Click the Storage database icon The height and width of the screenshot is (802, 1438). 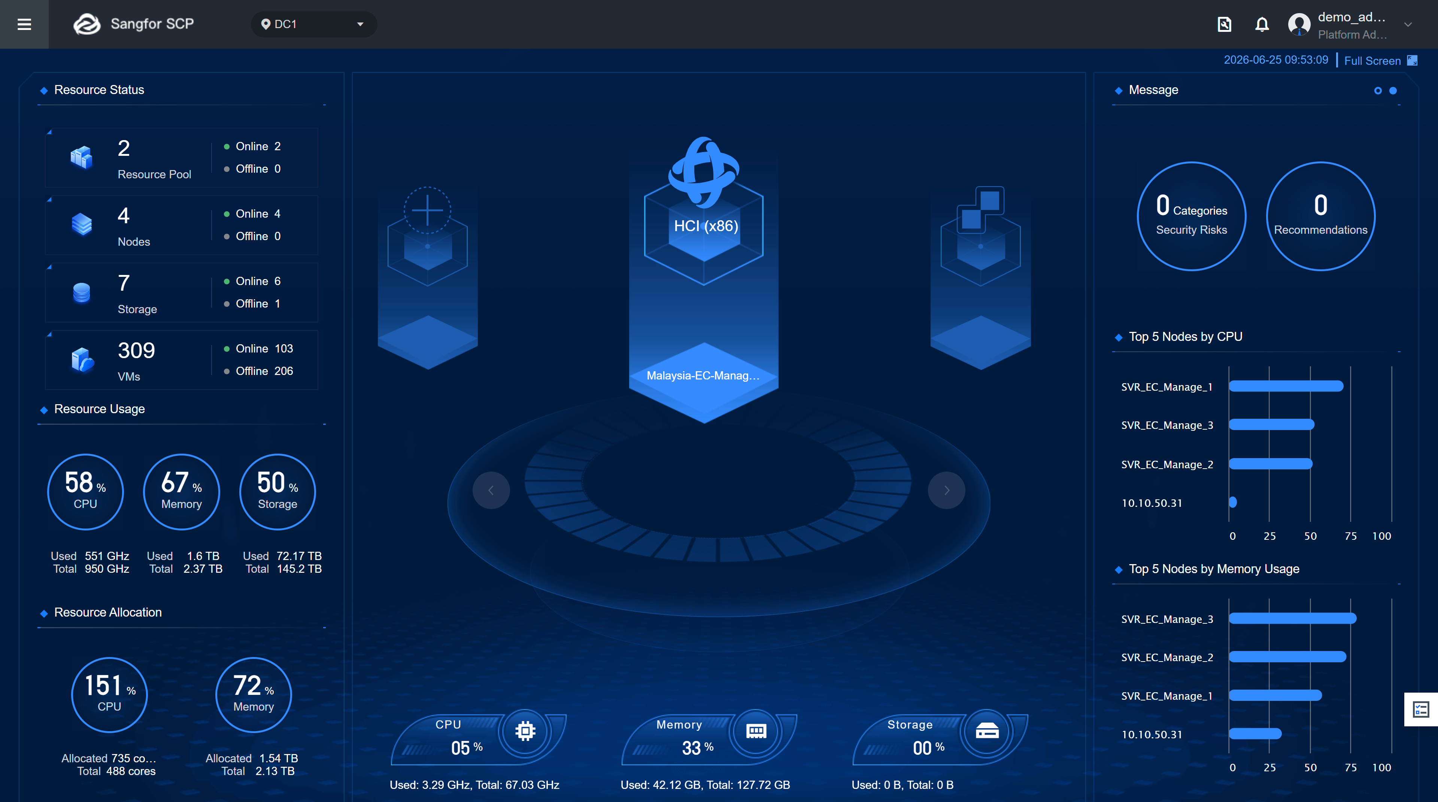(82, 292)
